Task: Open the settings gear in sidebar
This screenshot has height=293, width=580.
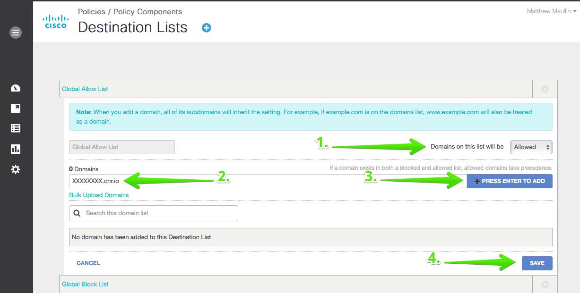Action: click(16, 169)
